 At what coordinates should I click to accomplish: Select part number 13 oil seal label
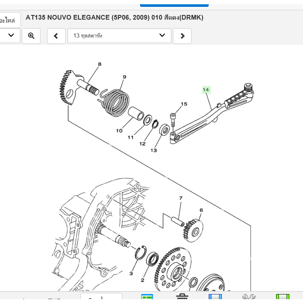pyautogui.click(x=154, y=150)
